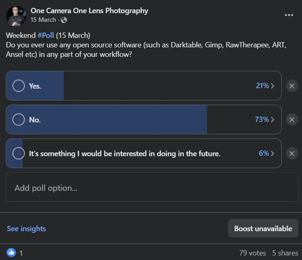Click the See insights link
The image size is (302, 260).
[26, 228]
